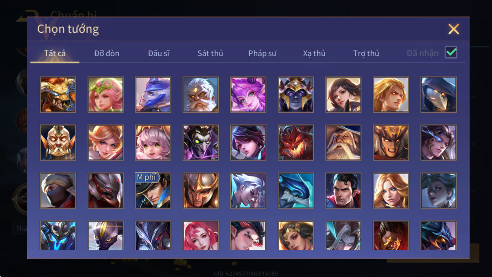Select the red demon monster portrait
This screenshot has width=492, height=277.
296,143
